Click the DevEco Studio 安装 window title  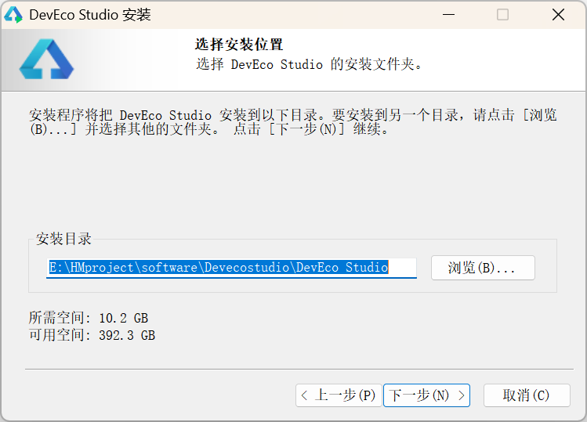click(x=90, y=15)
